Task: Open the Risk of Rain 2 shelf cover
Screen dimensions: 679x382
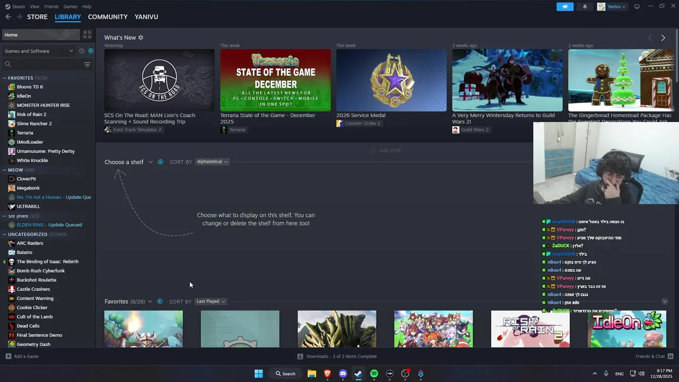Action: click(x=530, y=329)
